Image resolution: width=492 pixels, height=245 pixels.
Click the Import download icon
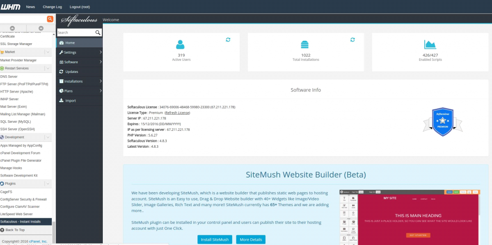61,101
